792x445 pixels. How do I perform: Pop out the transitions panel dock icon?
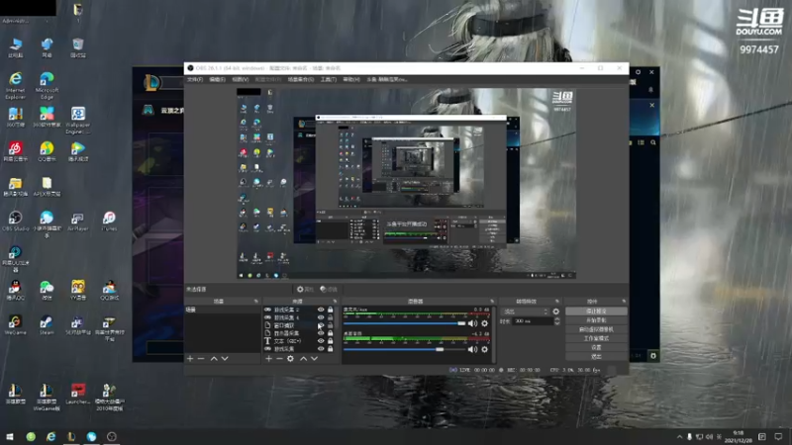(x=557, y=302)
